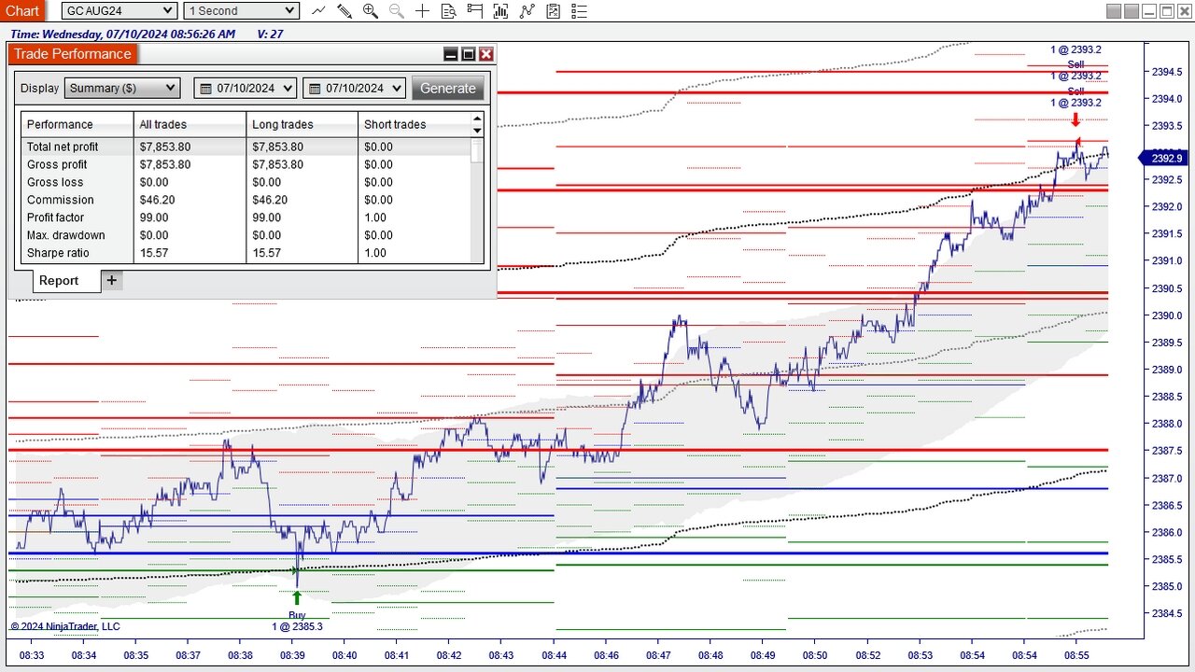
Task: Open the data series bar-chart icon
Action: 501,11
